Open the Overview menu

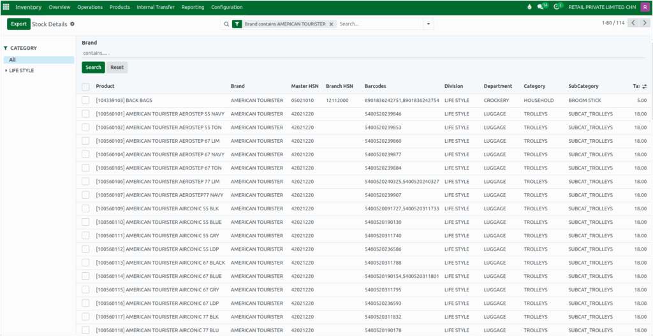[x=59, y=7]
